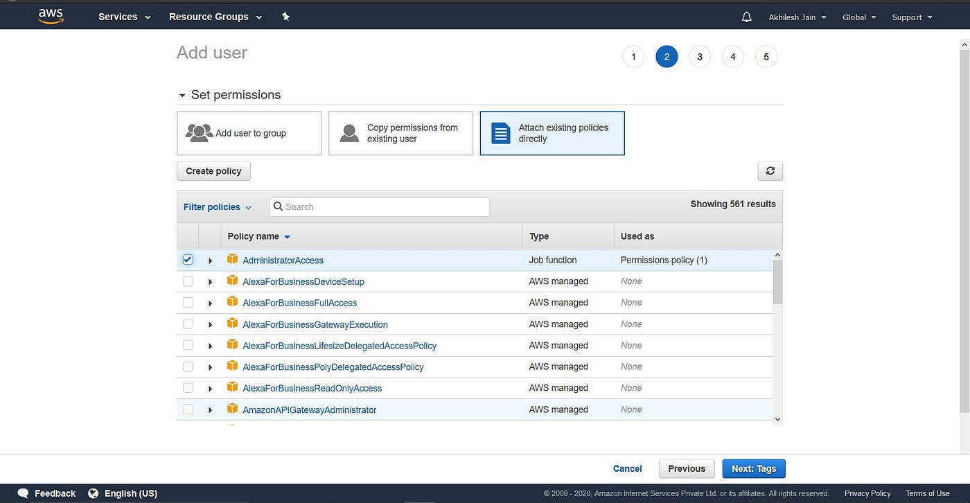Click the AlexaForBusinessLifesizeDelegatedAccessPolicy box icon

[232, 344]
